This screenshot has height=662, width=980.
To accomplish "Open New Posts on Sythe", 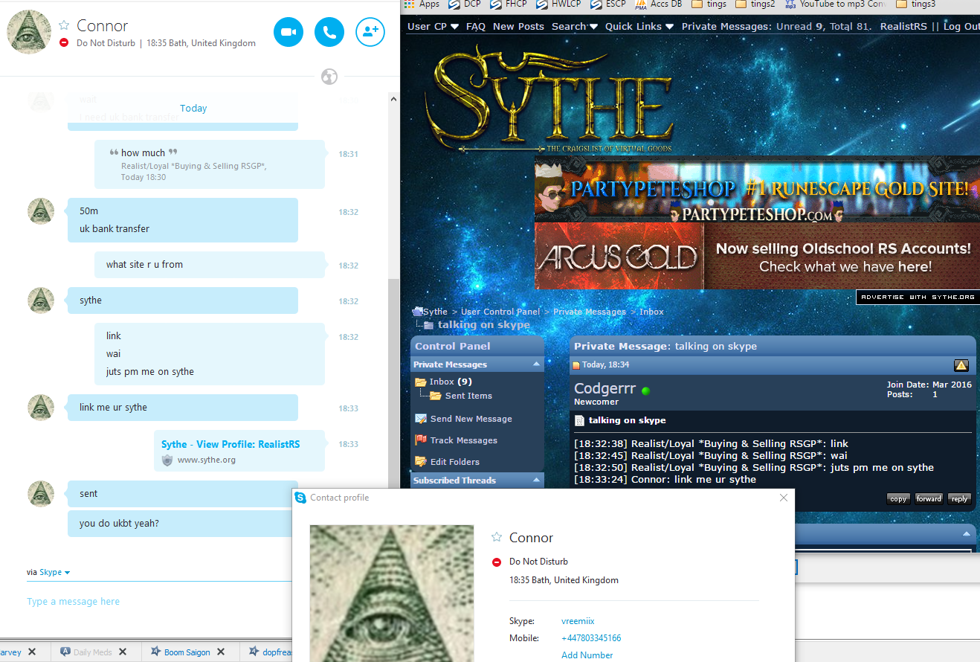I will click(x=518, y=27).
